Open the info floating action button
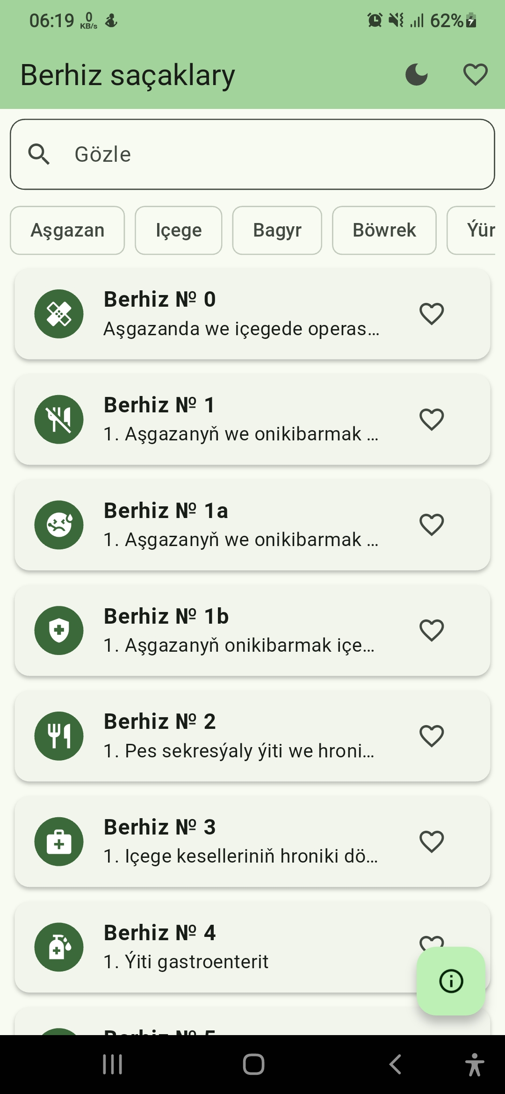 pos(451,981)
